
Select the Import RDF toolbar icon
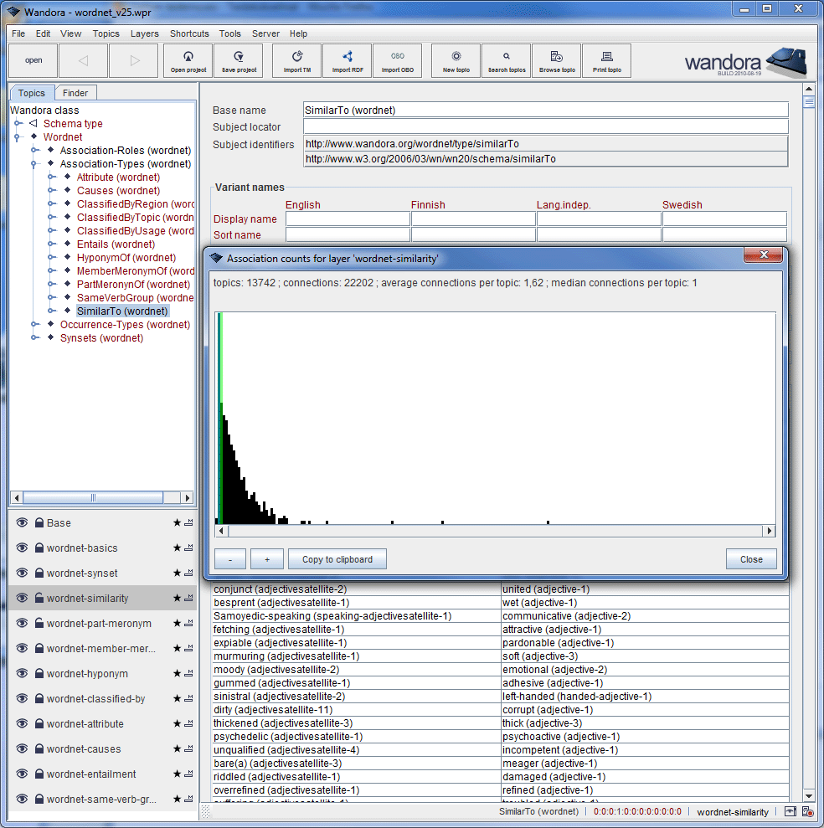(x=347, y=60)
